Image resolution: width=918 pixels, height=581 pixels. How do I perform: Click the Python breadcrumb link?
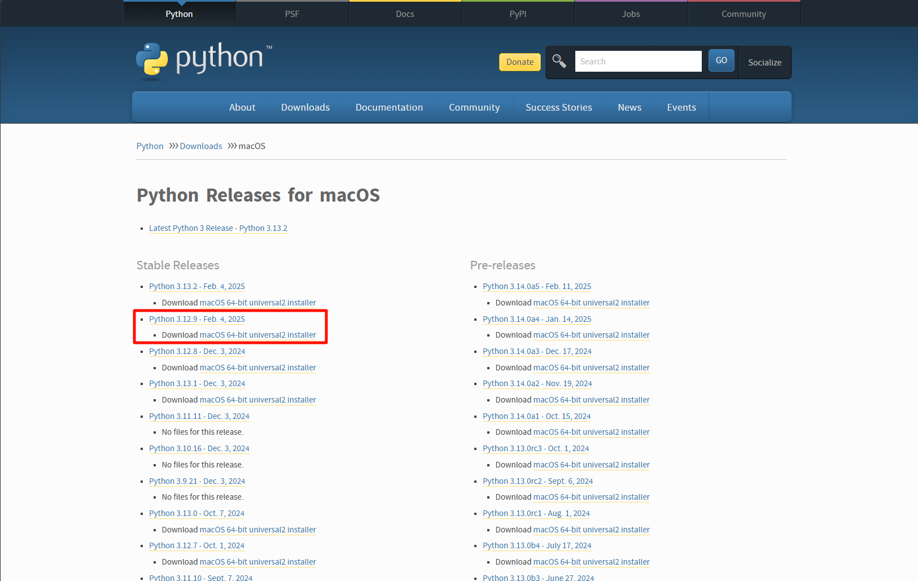pyautogui.click(x=150, y=146)
